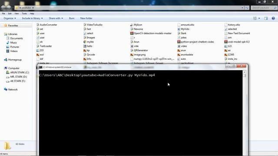
Task: Select the Info file
Action: pyautogui.click(x=89, y=59)
